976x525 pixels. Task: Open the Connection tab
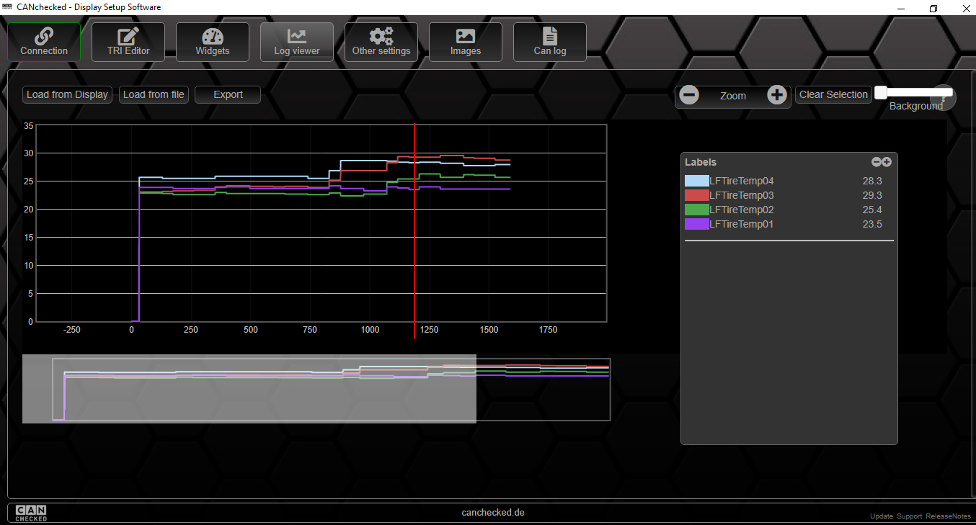coord(44,42)
